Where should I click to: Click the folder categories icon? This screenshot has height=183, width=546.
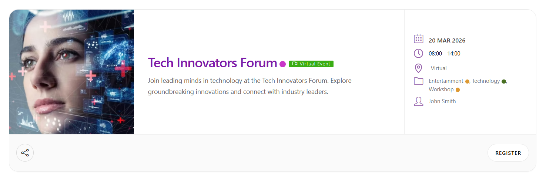point(418,81)
